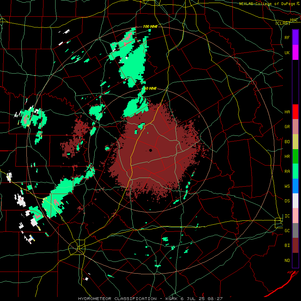Click the 100 NMI range ring label
Screen dimensions: 301x301
(150, 26)
